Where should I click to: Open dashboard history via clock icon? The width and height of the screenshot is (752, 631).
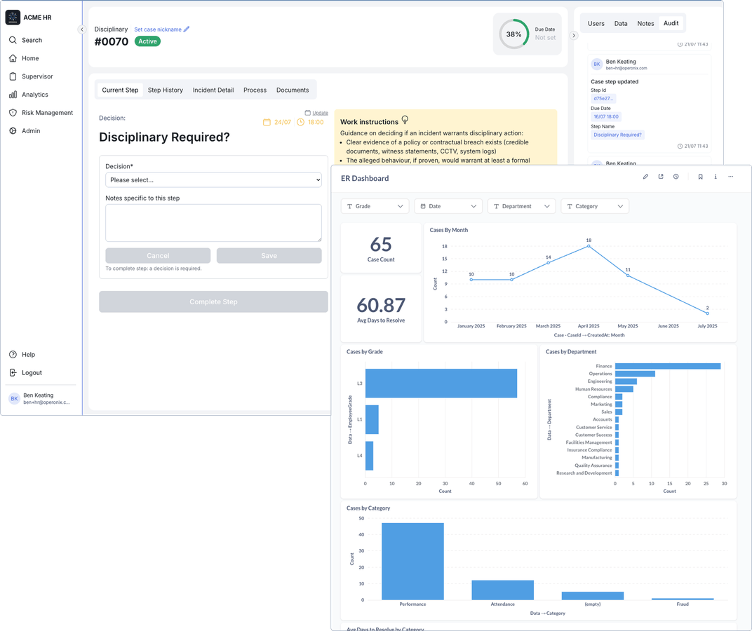pyautogui.click(x=676, y=177)
